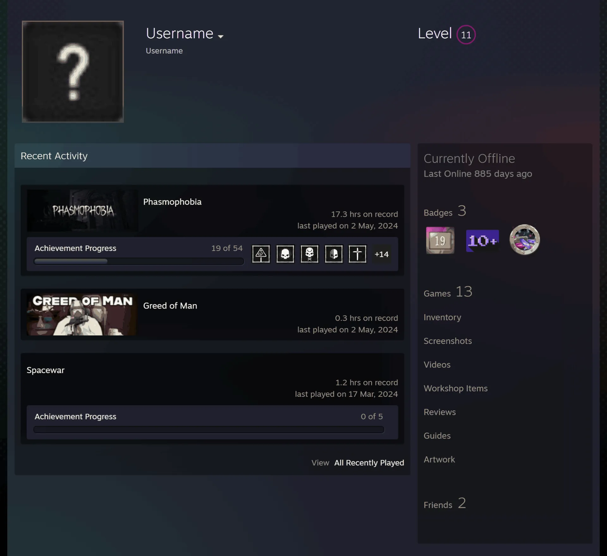Click the Phasmophobia game banner thumbnail
The height and width of the screenshot is (556, 607).
click(83, 210)
